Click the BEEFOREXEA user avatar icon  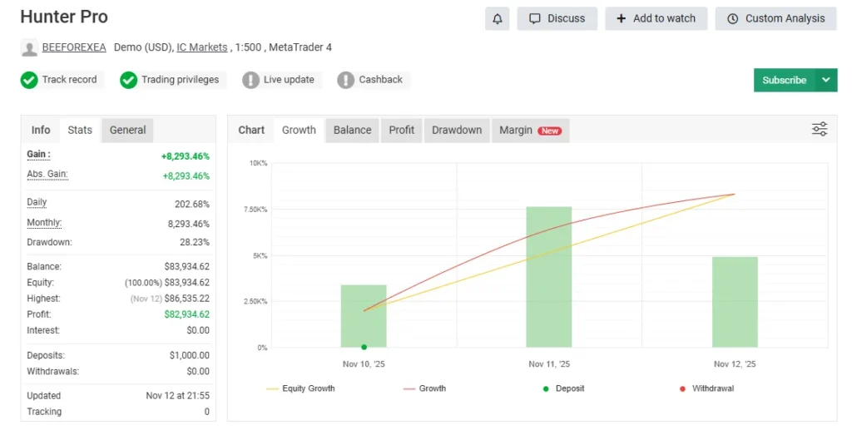click(29, 47)
